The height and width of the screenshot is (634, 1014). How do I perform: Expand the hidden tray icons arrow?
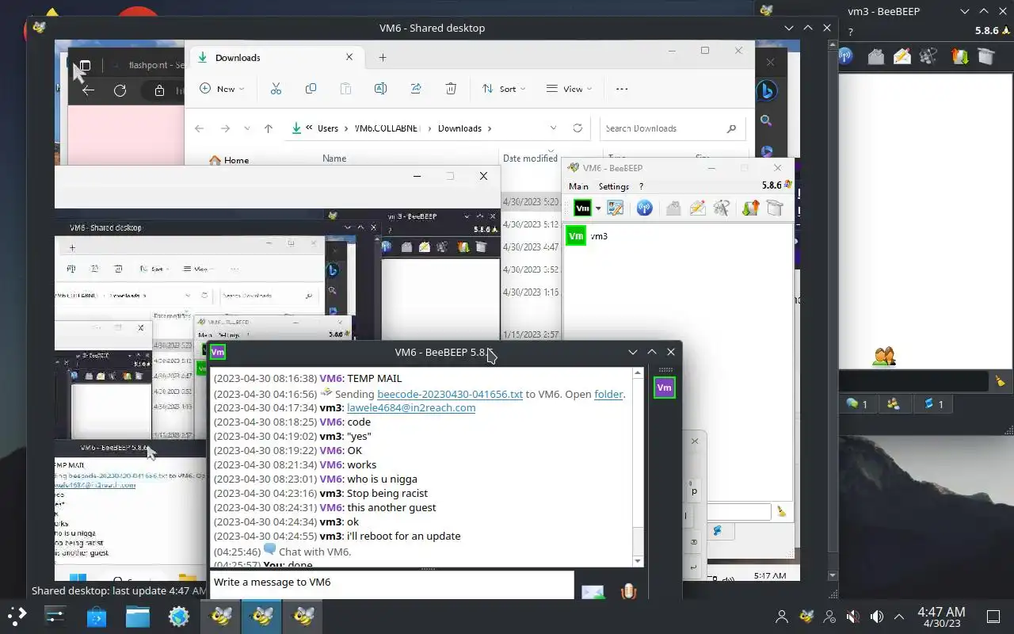point(899,617)
